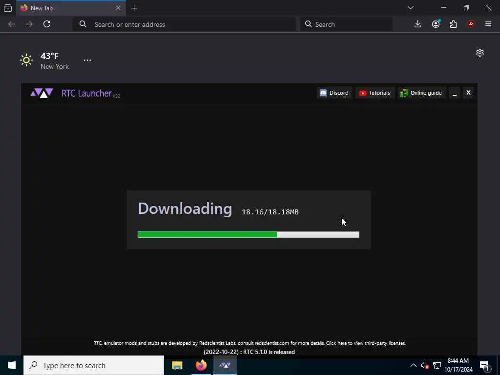The height and width of the screenshot is (375, 500).
Task: Open the Windows notification center
Action: [485, 366]
